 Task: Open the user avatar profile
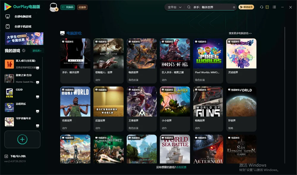click(x=53, y=7)
